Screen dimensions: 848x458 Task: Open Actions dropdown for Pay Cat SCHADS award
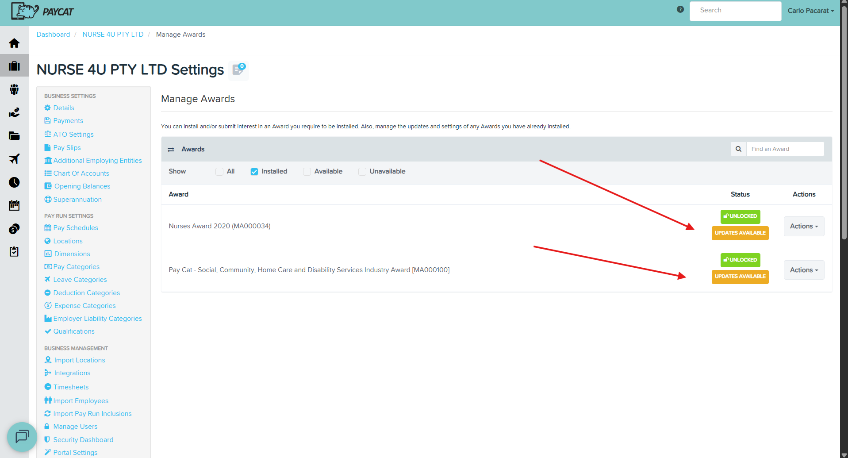(803, 270)
